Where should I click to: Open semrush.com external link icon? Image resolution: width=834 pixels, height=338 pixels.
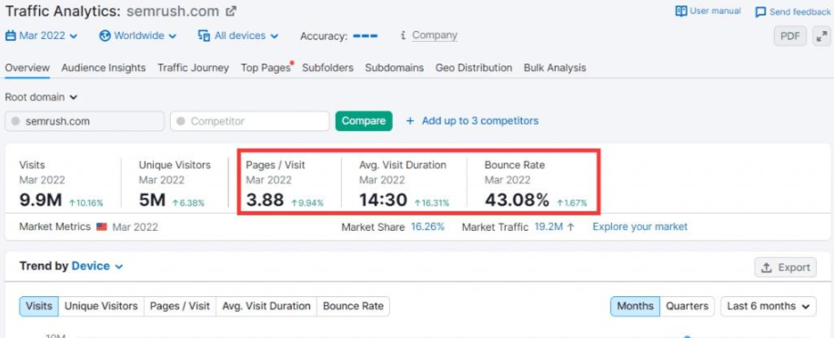tap(231, 11)
